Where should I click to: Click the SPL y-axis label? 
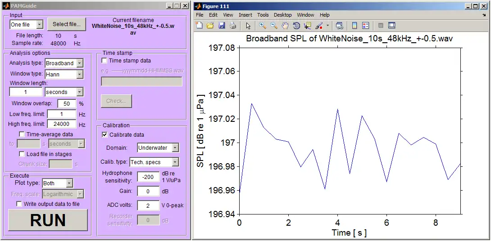pos(201,130)
